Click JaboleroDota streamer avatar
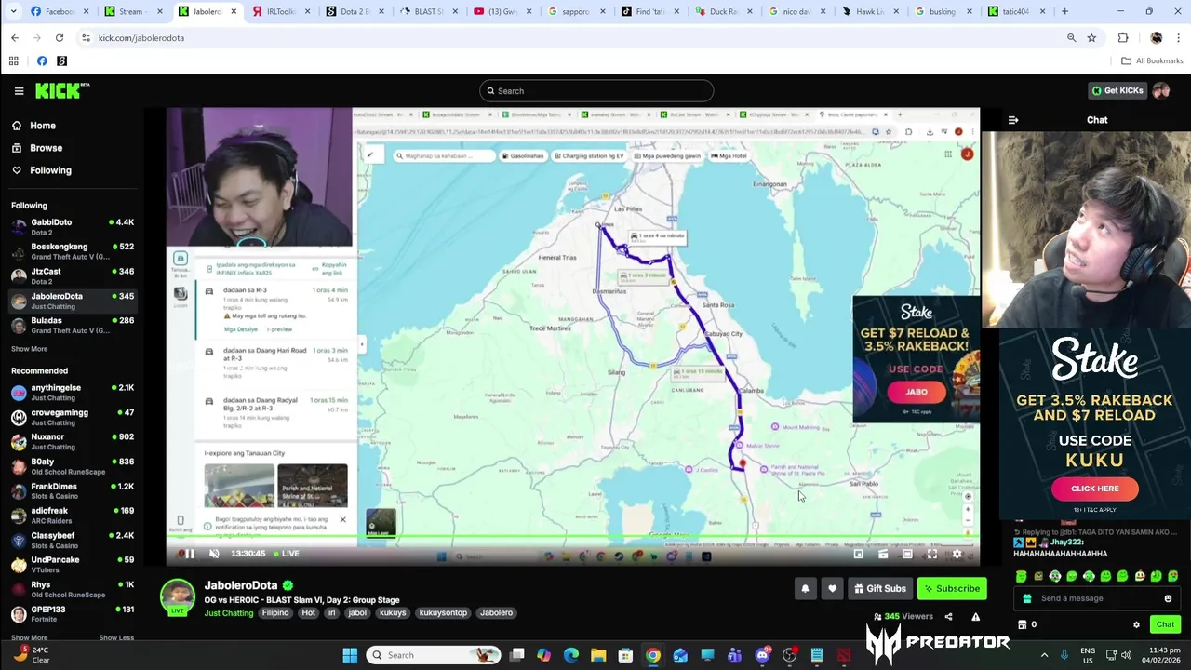 coord(178,598)
